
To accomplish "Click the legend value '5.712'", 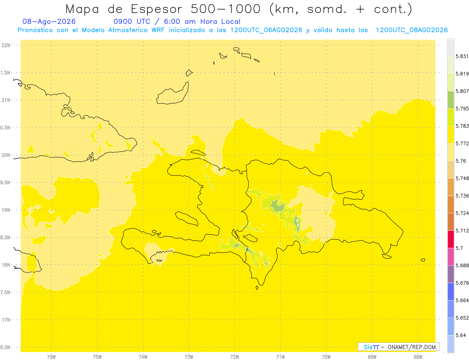I will pyautogui.click(x=462, y=231).
